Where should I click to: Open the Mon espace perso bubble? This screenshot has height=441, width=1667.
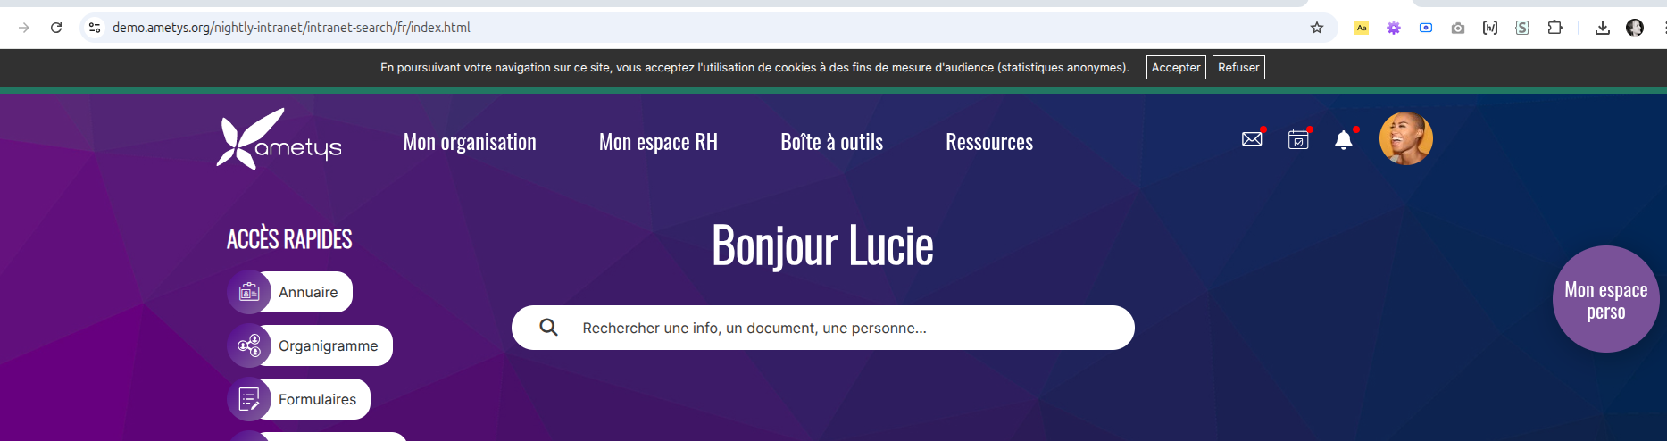pos(1605,300)
